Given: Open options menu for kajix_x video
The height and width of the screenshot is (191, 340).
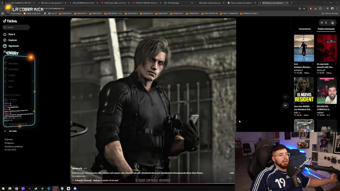Looking at the screenshot, I should [313, 106].
